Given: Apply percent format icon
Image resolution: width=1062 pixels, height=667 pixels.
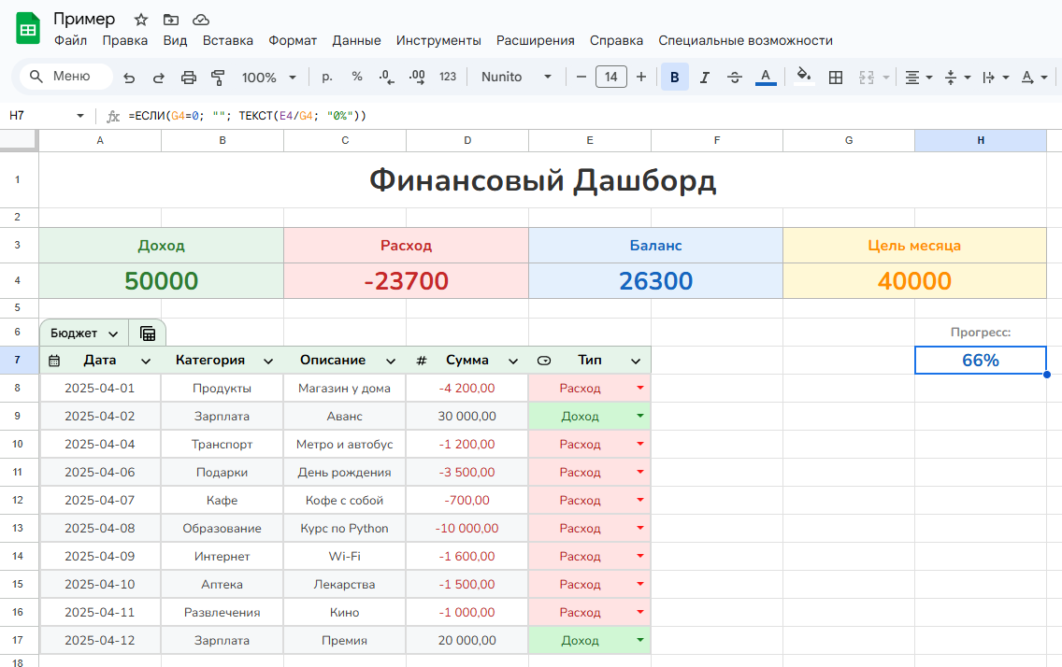Looking at the screenshot, I should [x=356, y=77].
